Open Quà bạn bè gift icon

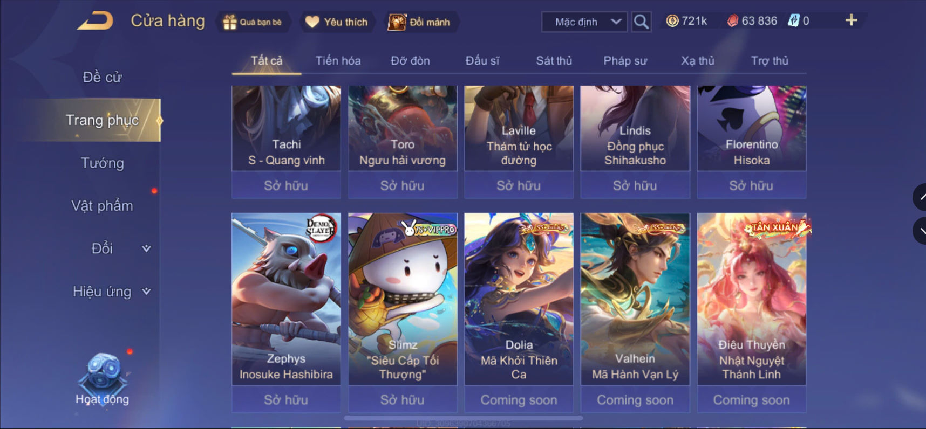[253, 22]
